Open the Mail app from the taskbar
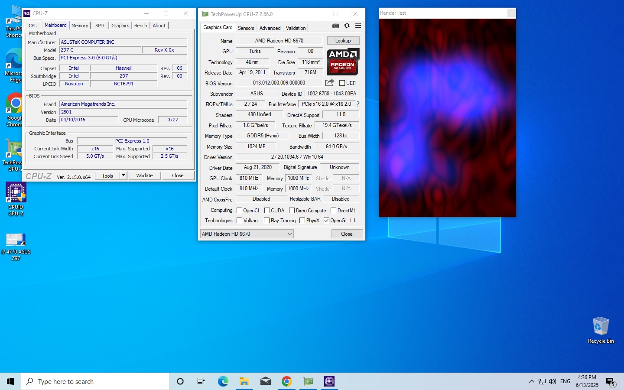The image size is (624, 390). (x=265, y=381)
